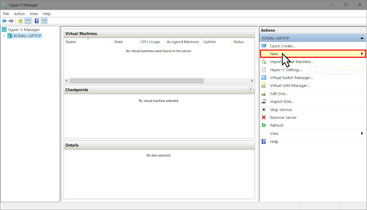Image resolution: width=367 pixels, height=210 pixels.
Task: Click Edit Disk... action
Action: pyautogui.click(x=279, y=94)
